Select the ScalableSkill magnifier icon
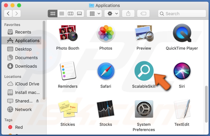This screenshot has height=136, width=210. [x=144, y=71]
